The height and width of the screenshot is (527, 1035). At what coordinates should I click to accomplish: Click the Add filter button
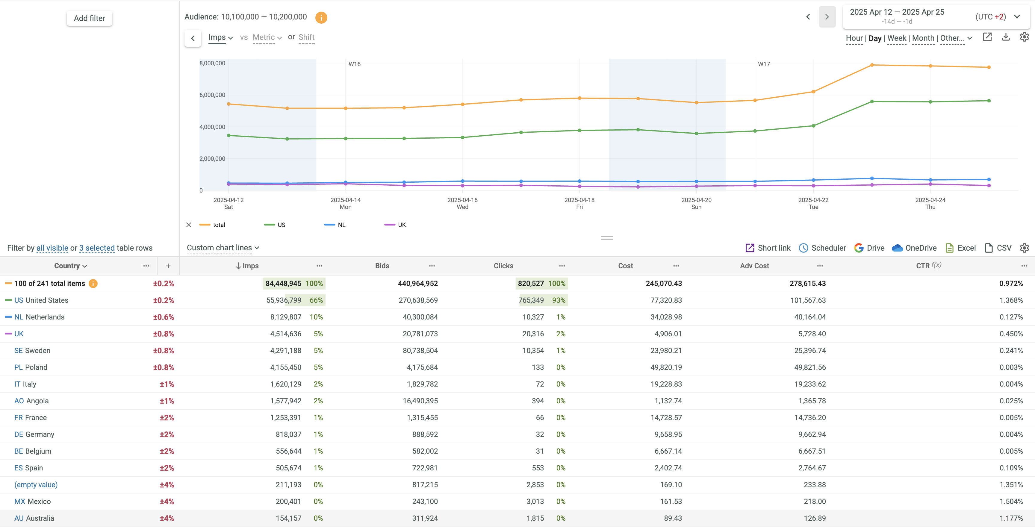[89, 18]
